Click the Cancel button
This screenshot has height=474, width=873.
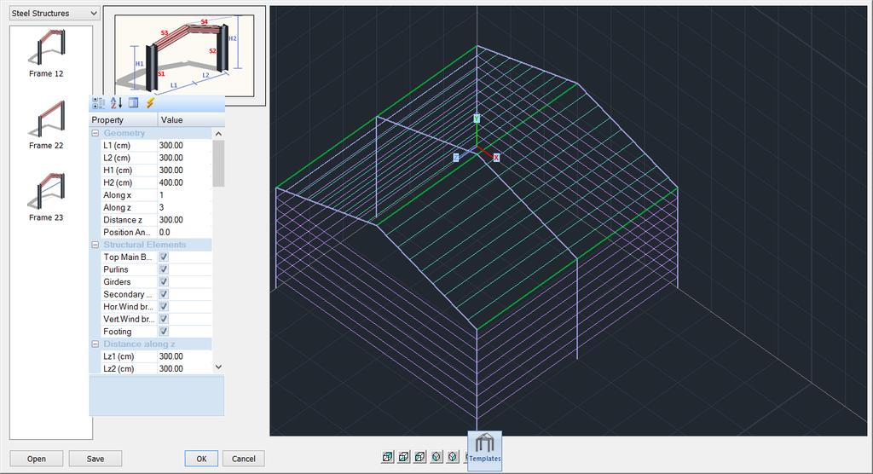[243, 459]
